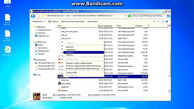Click the Internet Explorer video desktop icon

click(7, 51)
